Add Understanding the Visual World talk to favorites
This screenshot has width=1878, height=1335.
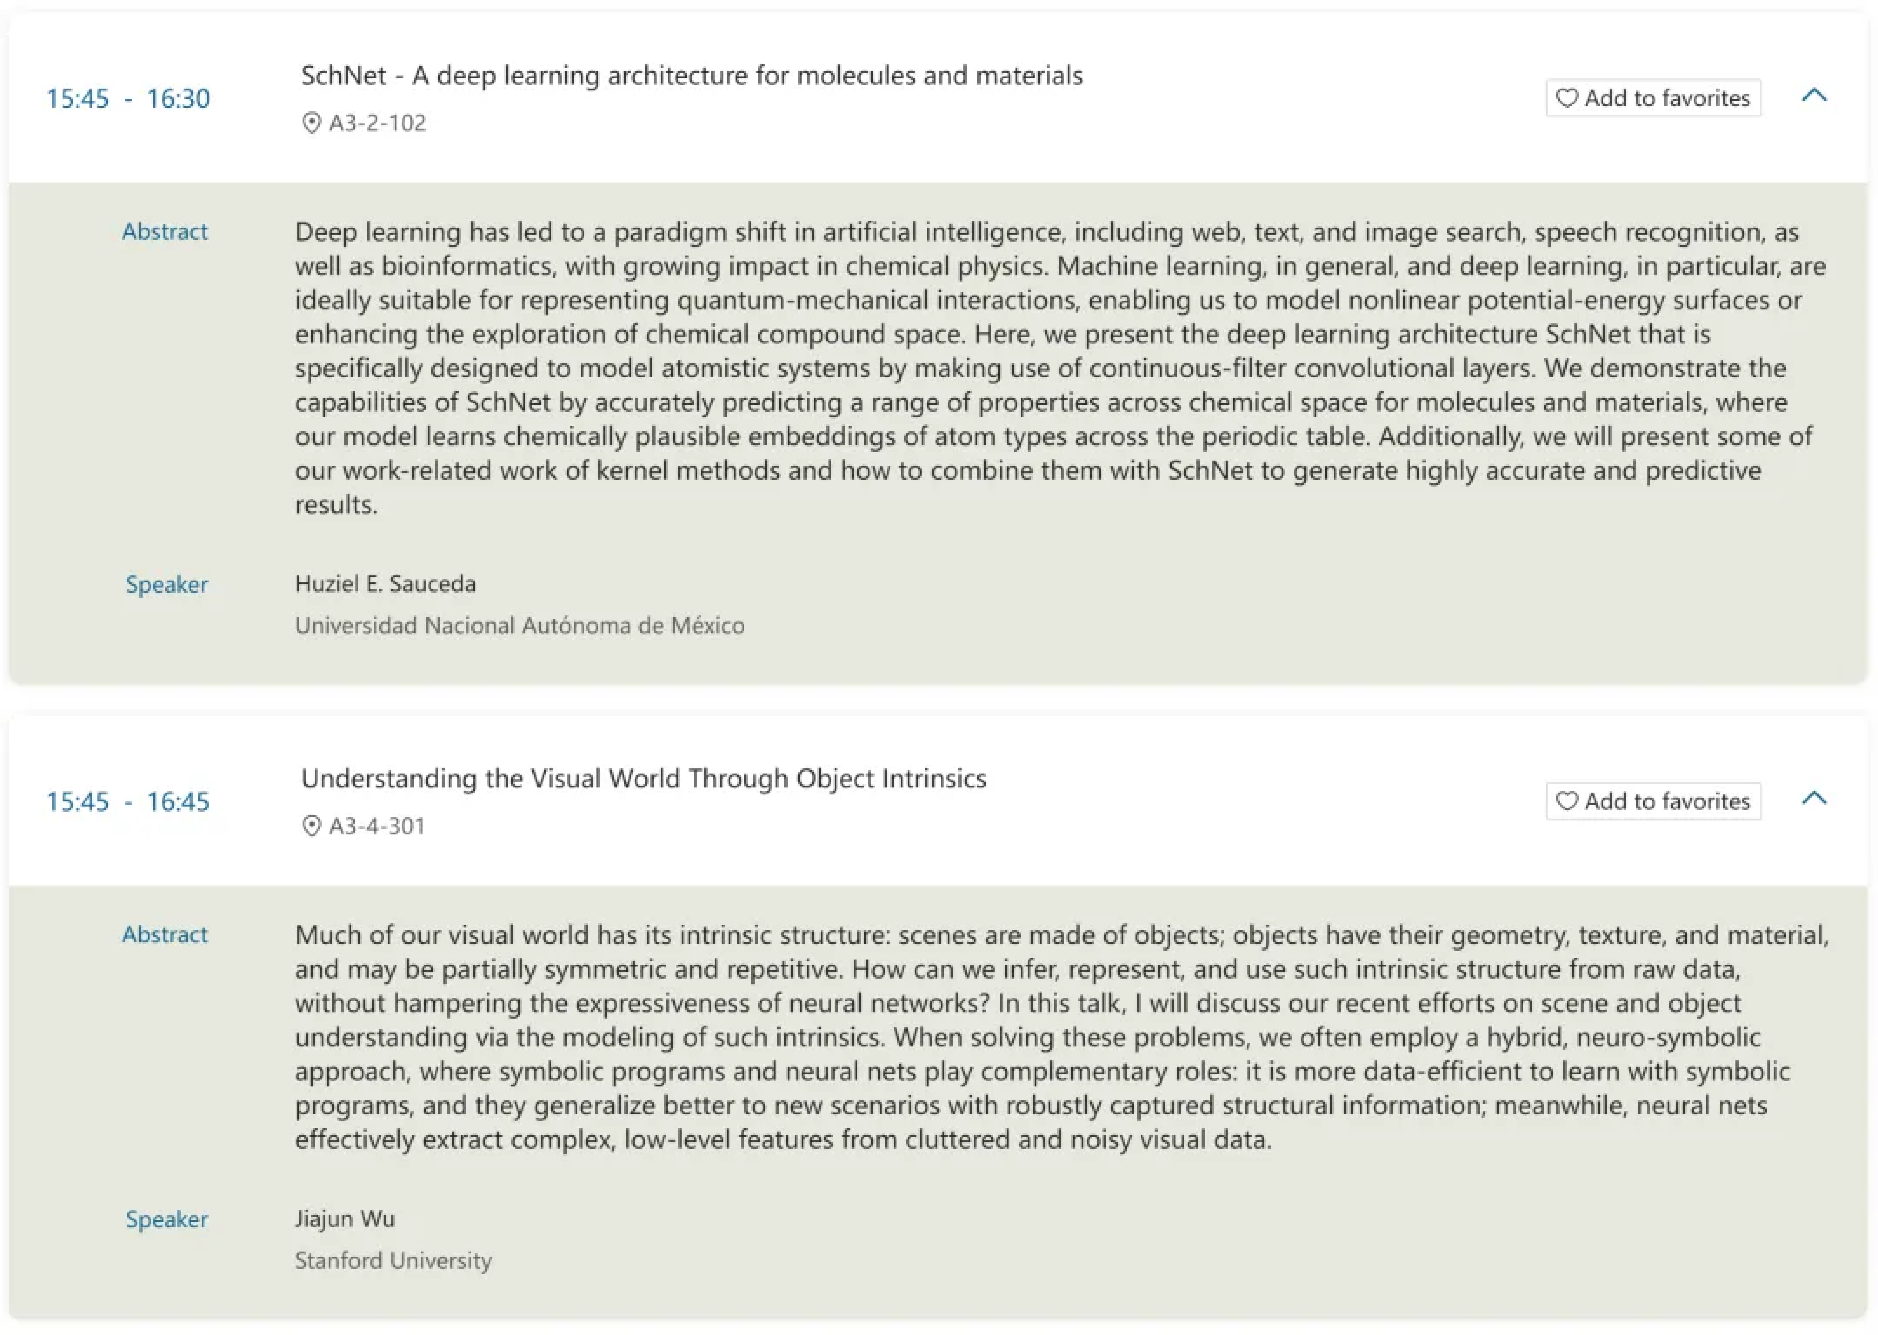[x=1653, y=800]
